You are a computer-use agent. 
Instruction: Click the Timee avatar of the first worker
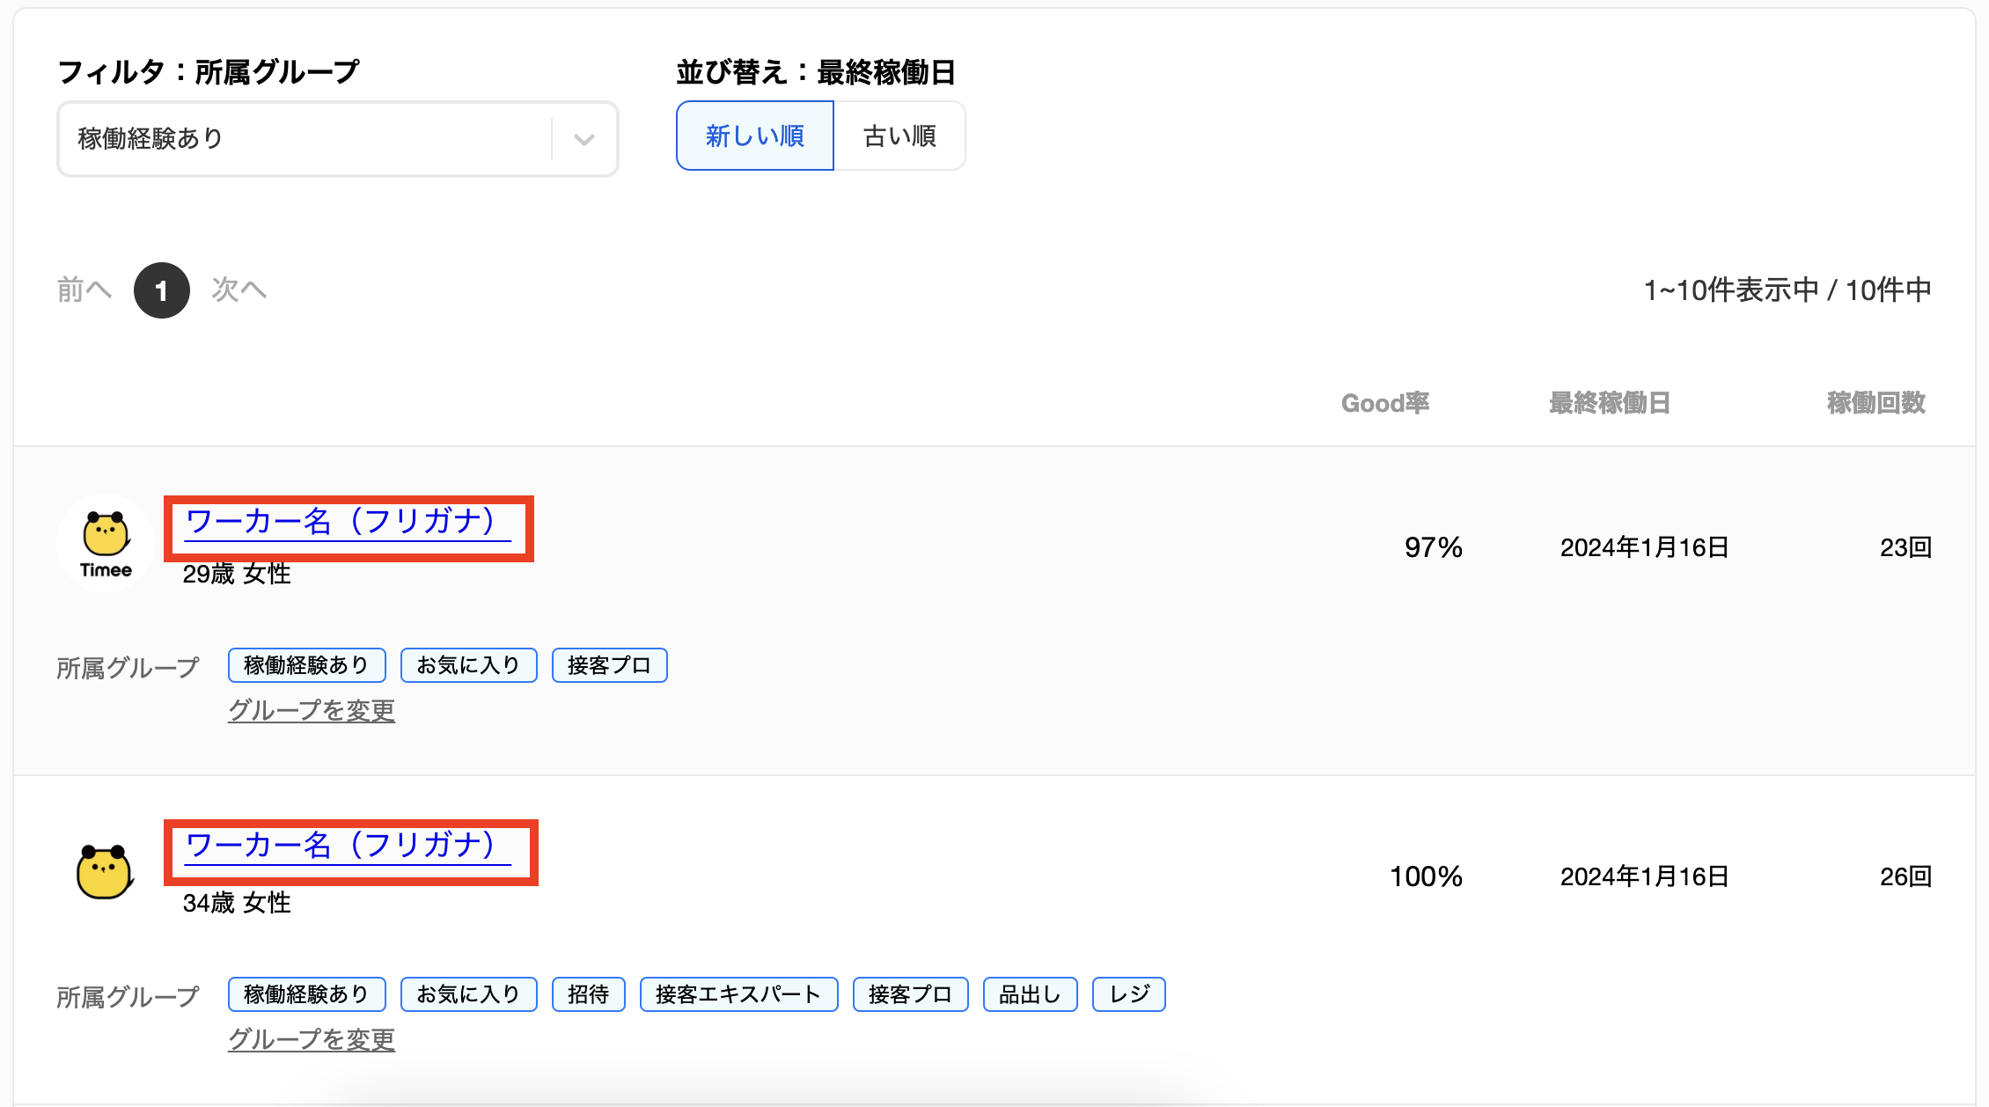pyautogui.click(x=106, y=543)
